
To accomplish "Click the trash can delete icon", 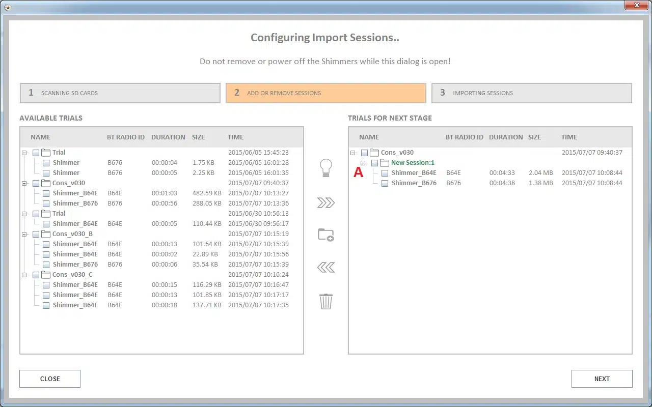I will tap(325, 301).
